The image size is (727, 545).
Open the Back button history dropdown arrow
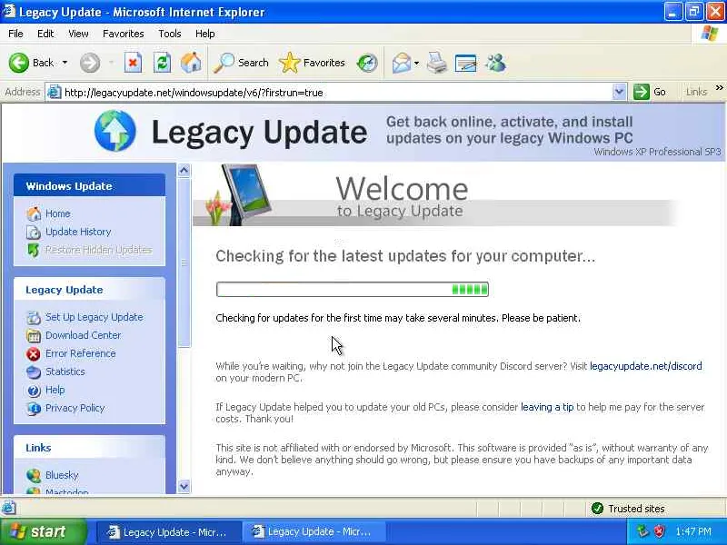(65, 63)
